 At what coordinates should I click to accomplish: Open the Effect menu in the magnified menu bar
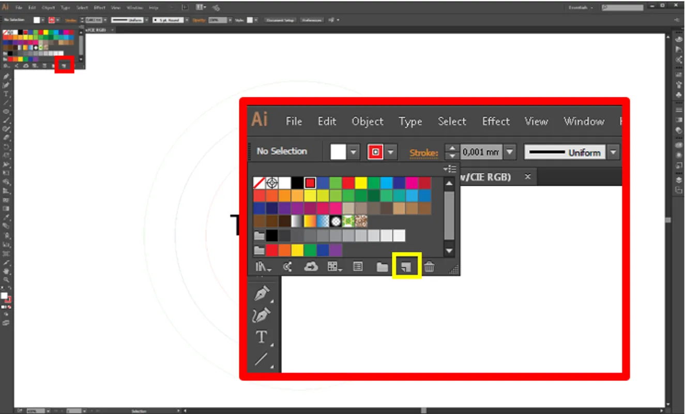[x=496, y=121]
